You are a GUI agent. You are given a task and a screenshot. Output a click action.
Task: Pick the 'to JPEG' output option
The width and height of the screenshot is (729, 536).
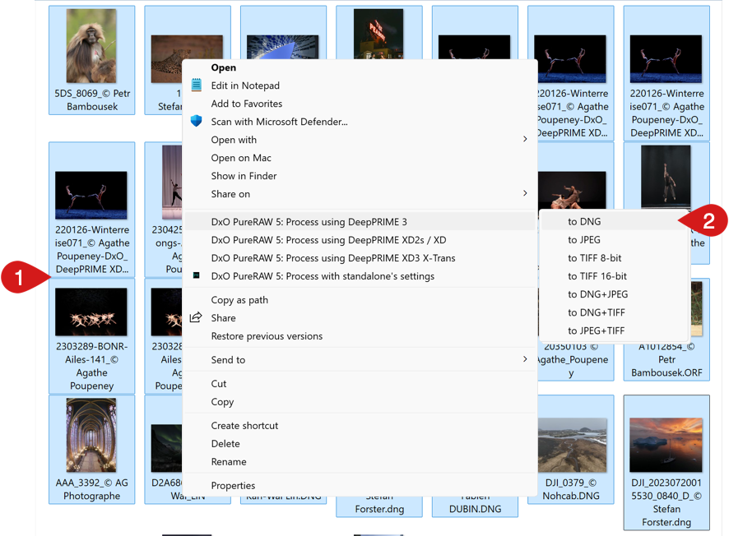pyautogui.click(x=584, y=240)
